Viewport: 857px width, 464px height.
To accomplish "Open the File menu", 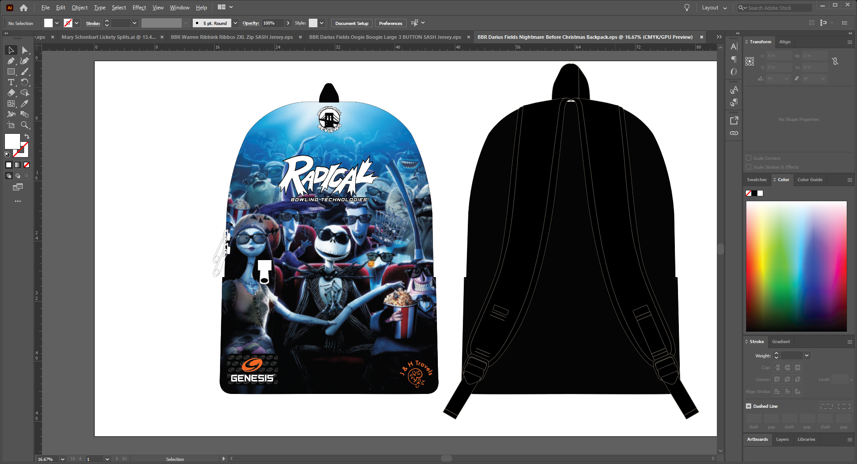I will 45,8.
